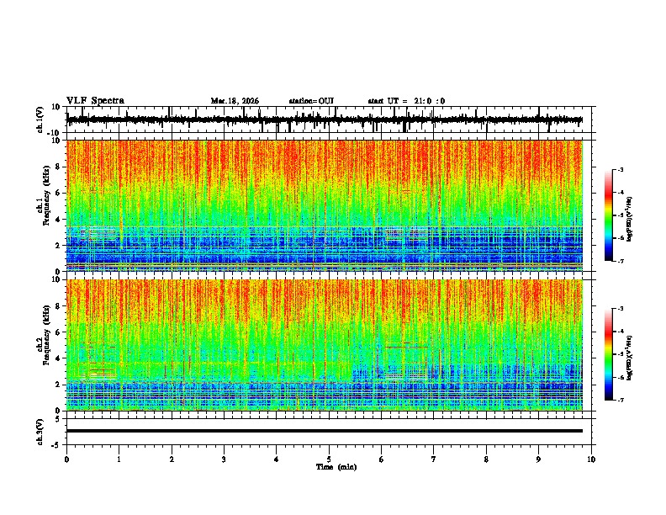Click the "station=OUI" label
The image size is (666, 515).
pyautogui.click(x=311, y=101)
